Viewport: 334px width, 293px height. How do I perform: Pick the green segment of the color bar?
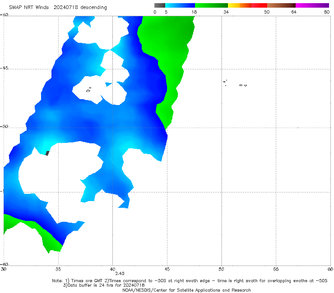tap(211, 5)
